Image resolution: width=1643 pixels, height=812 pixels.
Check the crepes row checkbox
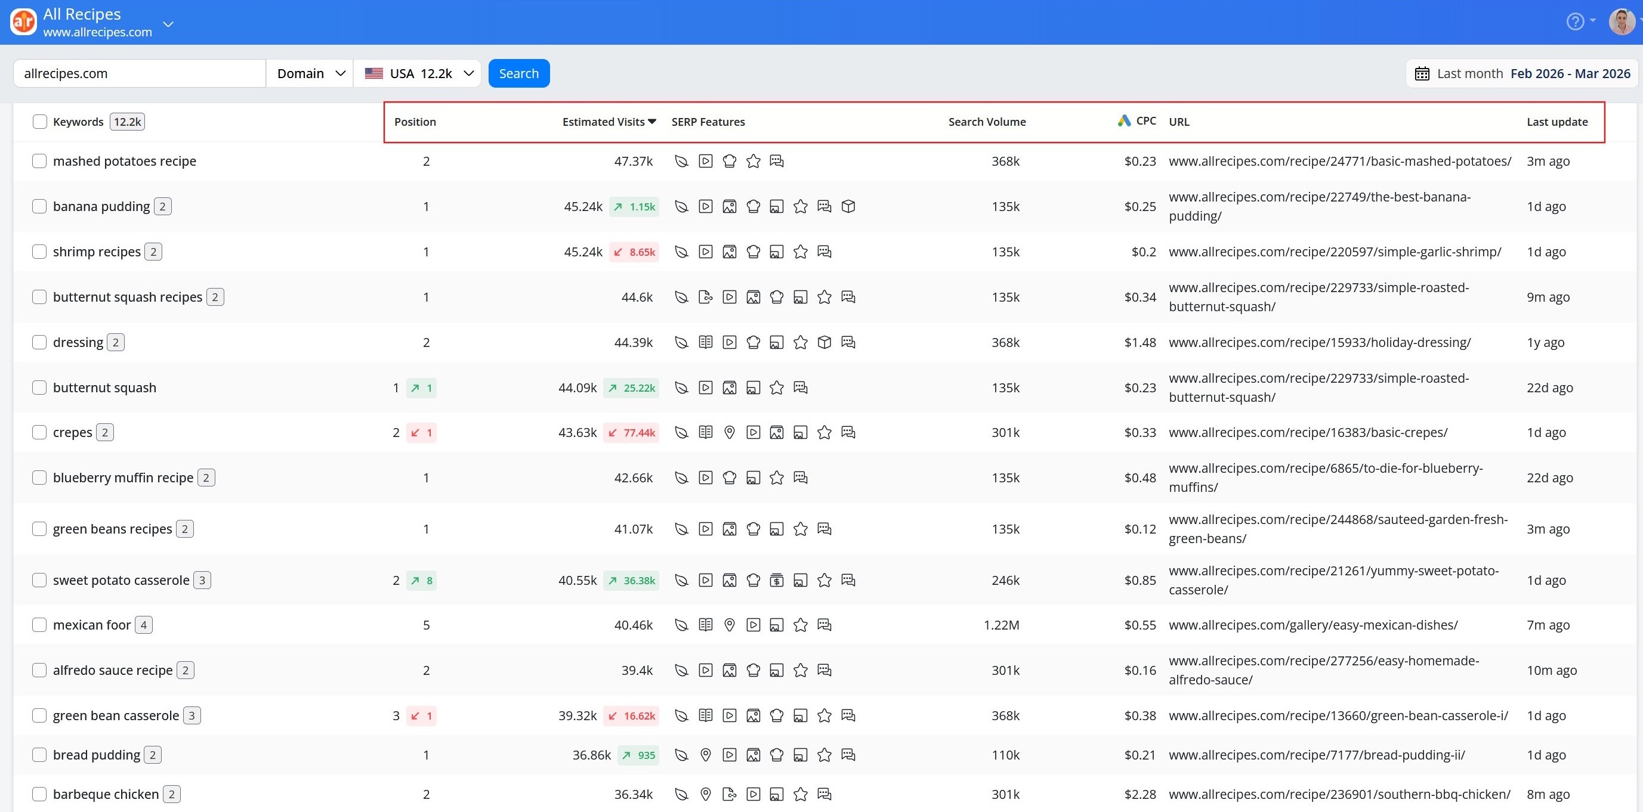[x=39, y=433]
